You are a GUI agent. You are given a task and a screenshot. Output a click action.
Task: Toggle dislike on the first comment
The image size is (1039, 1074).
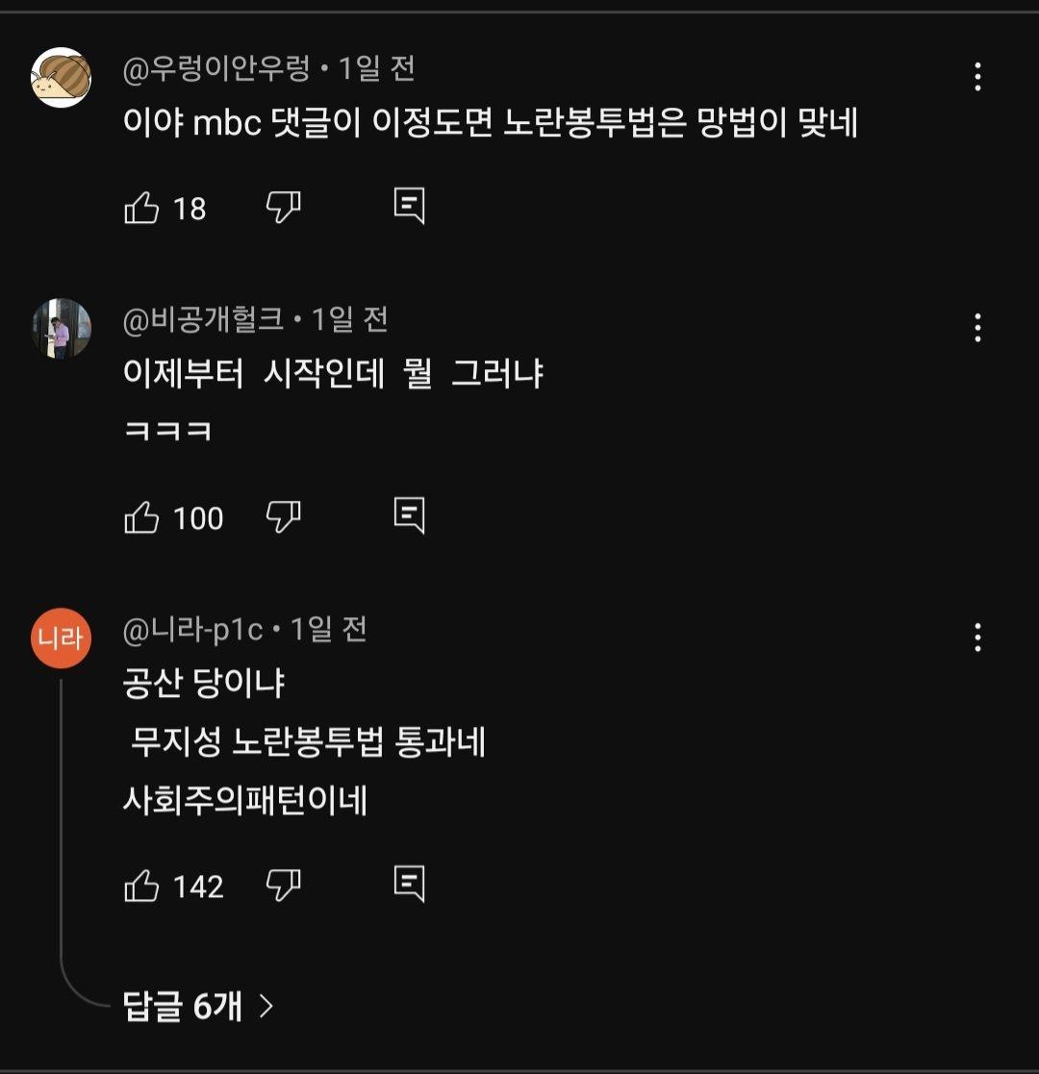point(284,204)
